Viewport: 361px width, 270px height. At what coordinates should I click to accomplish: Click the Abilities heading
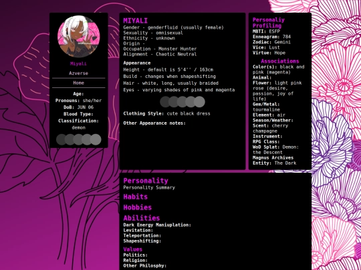142,218
